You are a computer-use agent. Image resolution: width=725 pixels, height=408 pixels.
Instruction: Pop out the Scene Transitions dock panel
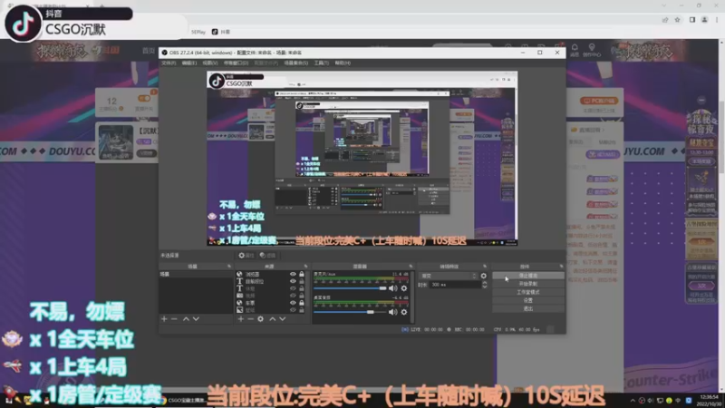pyautogui.click(x=485, y=267)
